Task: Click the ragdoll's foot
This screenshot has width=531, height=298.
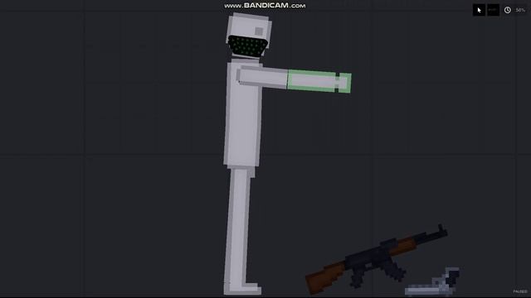Action: click(242, 288)
